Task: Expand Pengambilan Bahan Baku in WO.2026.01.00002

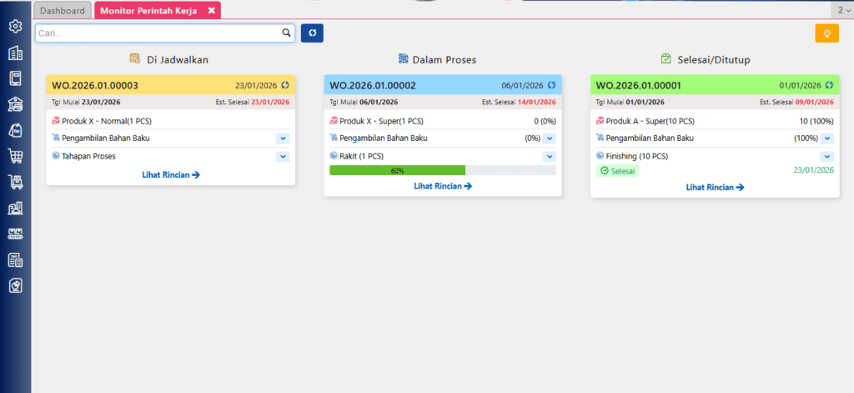Action: [550, 139]
